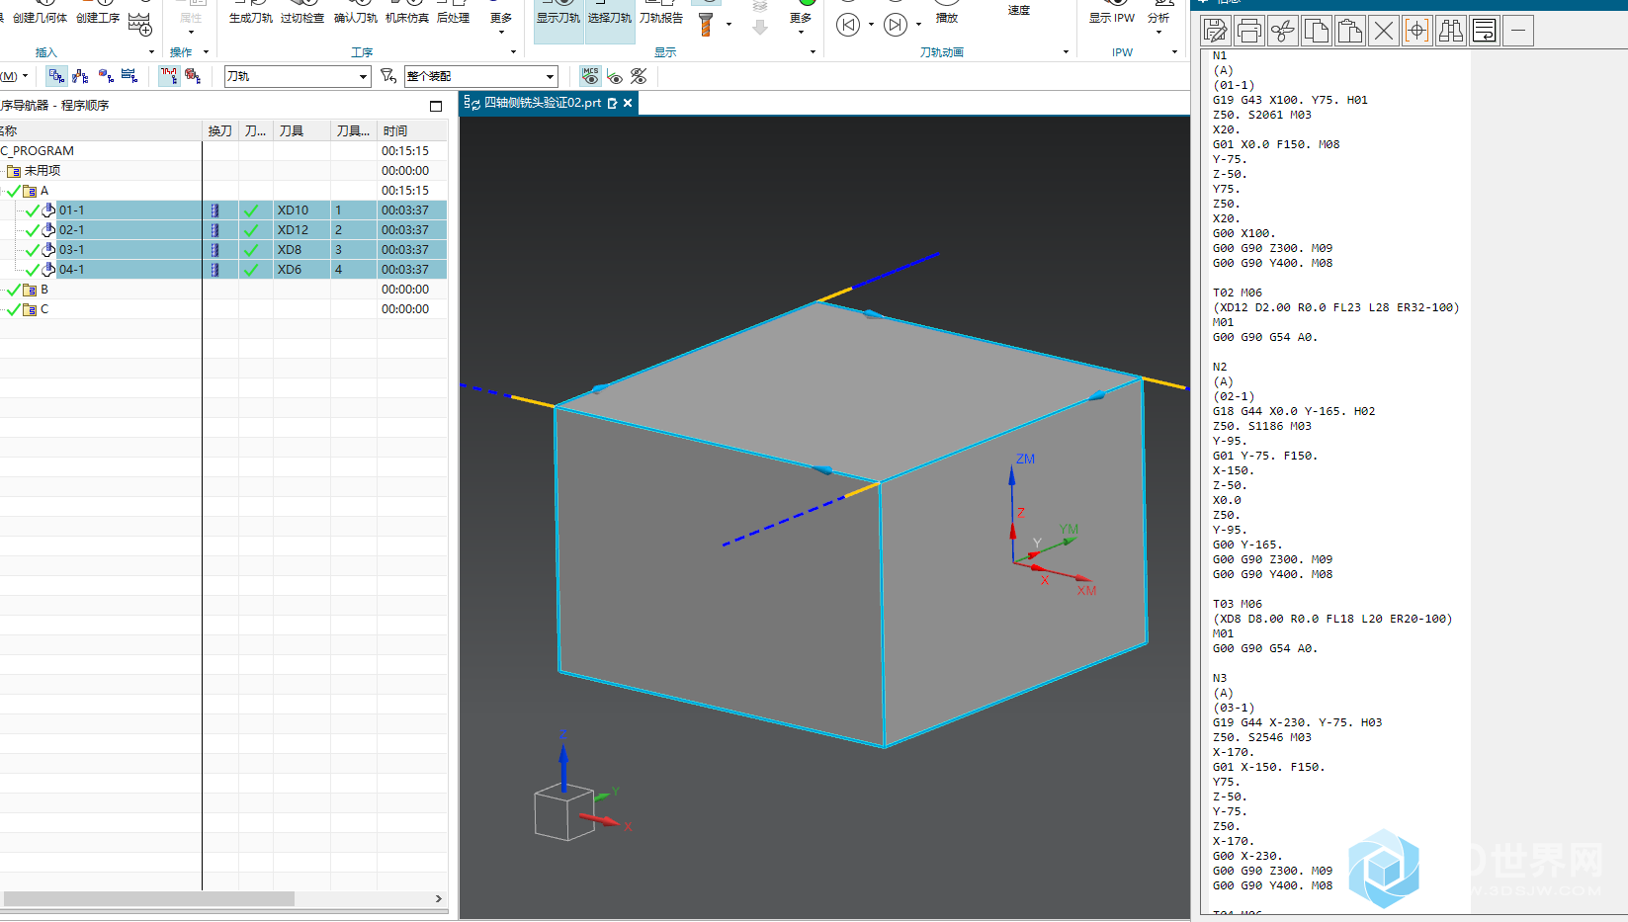The height and width of the screenshot is (922, 1628).
Task: Open the 刀轨 selection filter dropdown
Action: coord(363,76)
